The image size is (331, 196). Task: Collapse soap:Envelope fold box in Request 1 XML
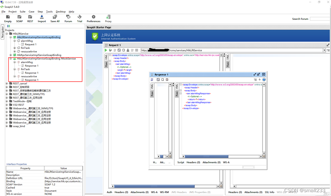pyautogui.click(x=110, y=55)
